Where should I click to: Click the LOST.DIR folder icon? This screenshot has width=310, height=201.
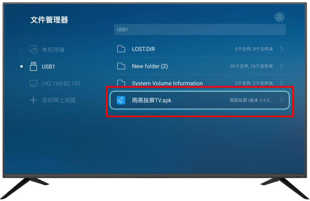tap(121, 49)
